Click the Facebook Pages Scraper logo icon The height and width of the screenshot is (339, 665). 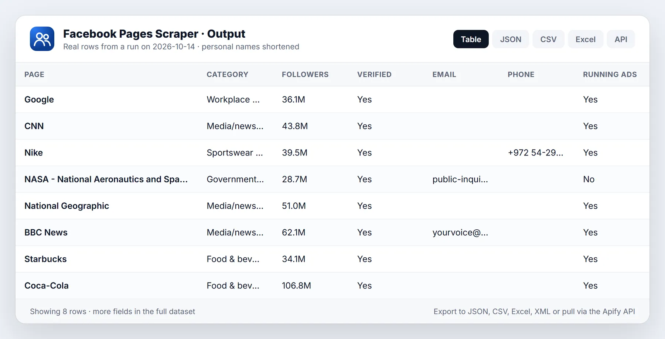[42, 39]
